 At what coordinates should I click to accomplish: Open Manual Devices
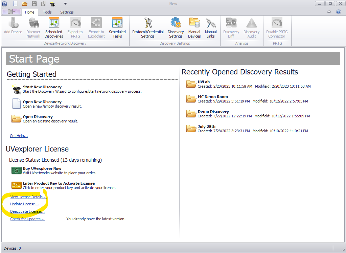[x=194, y=28]
